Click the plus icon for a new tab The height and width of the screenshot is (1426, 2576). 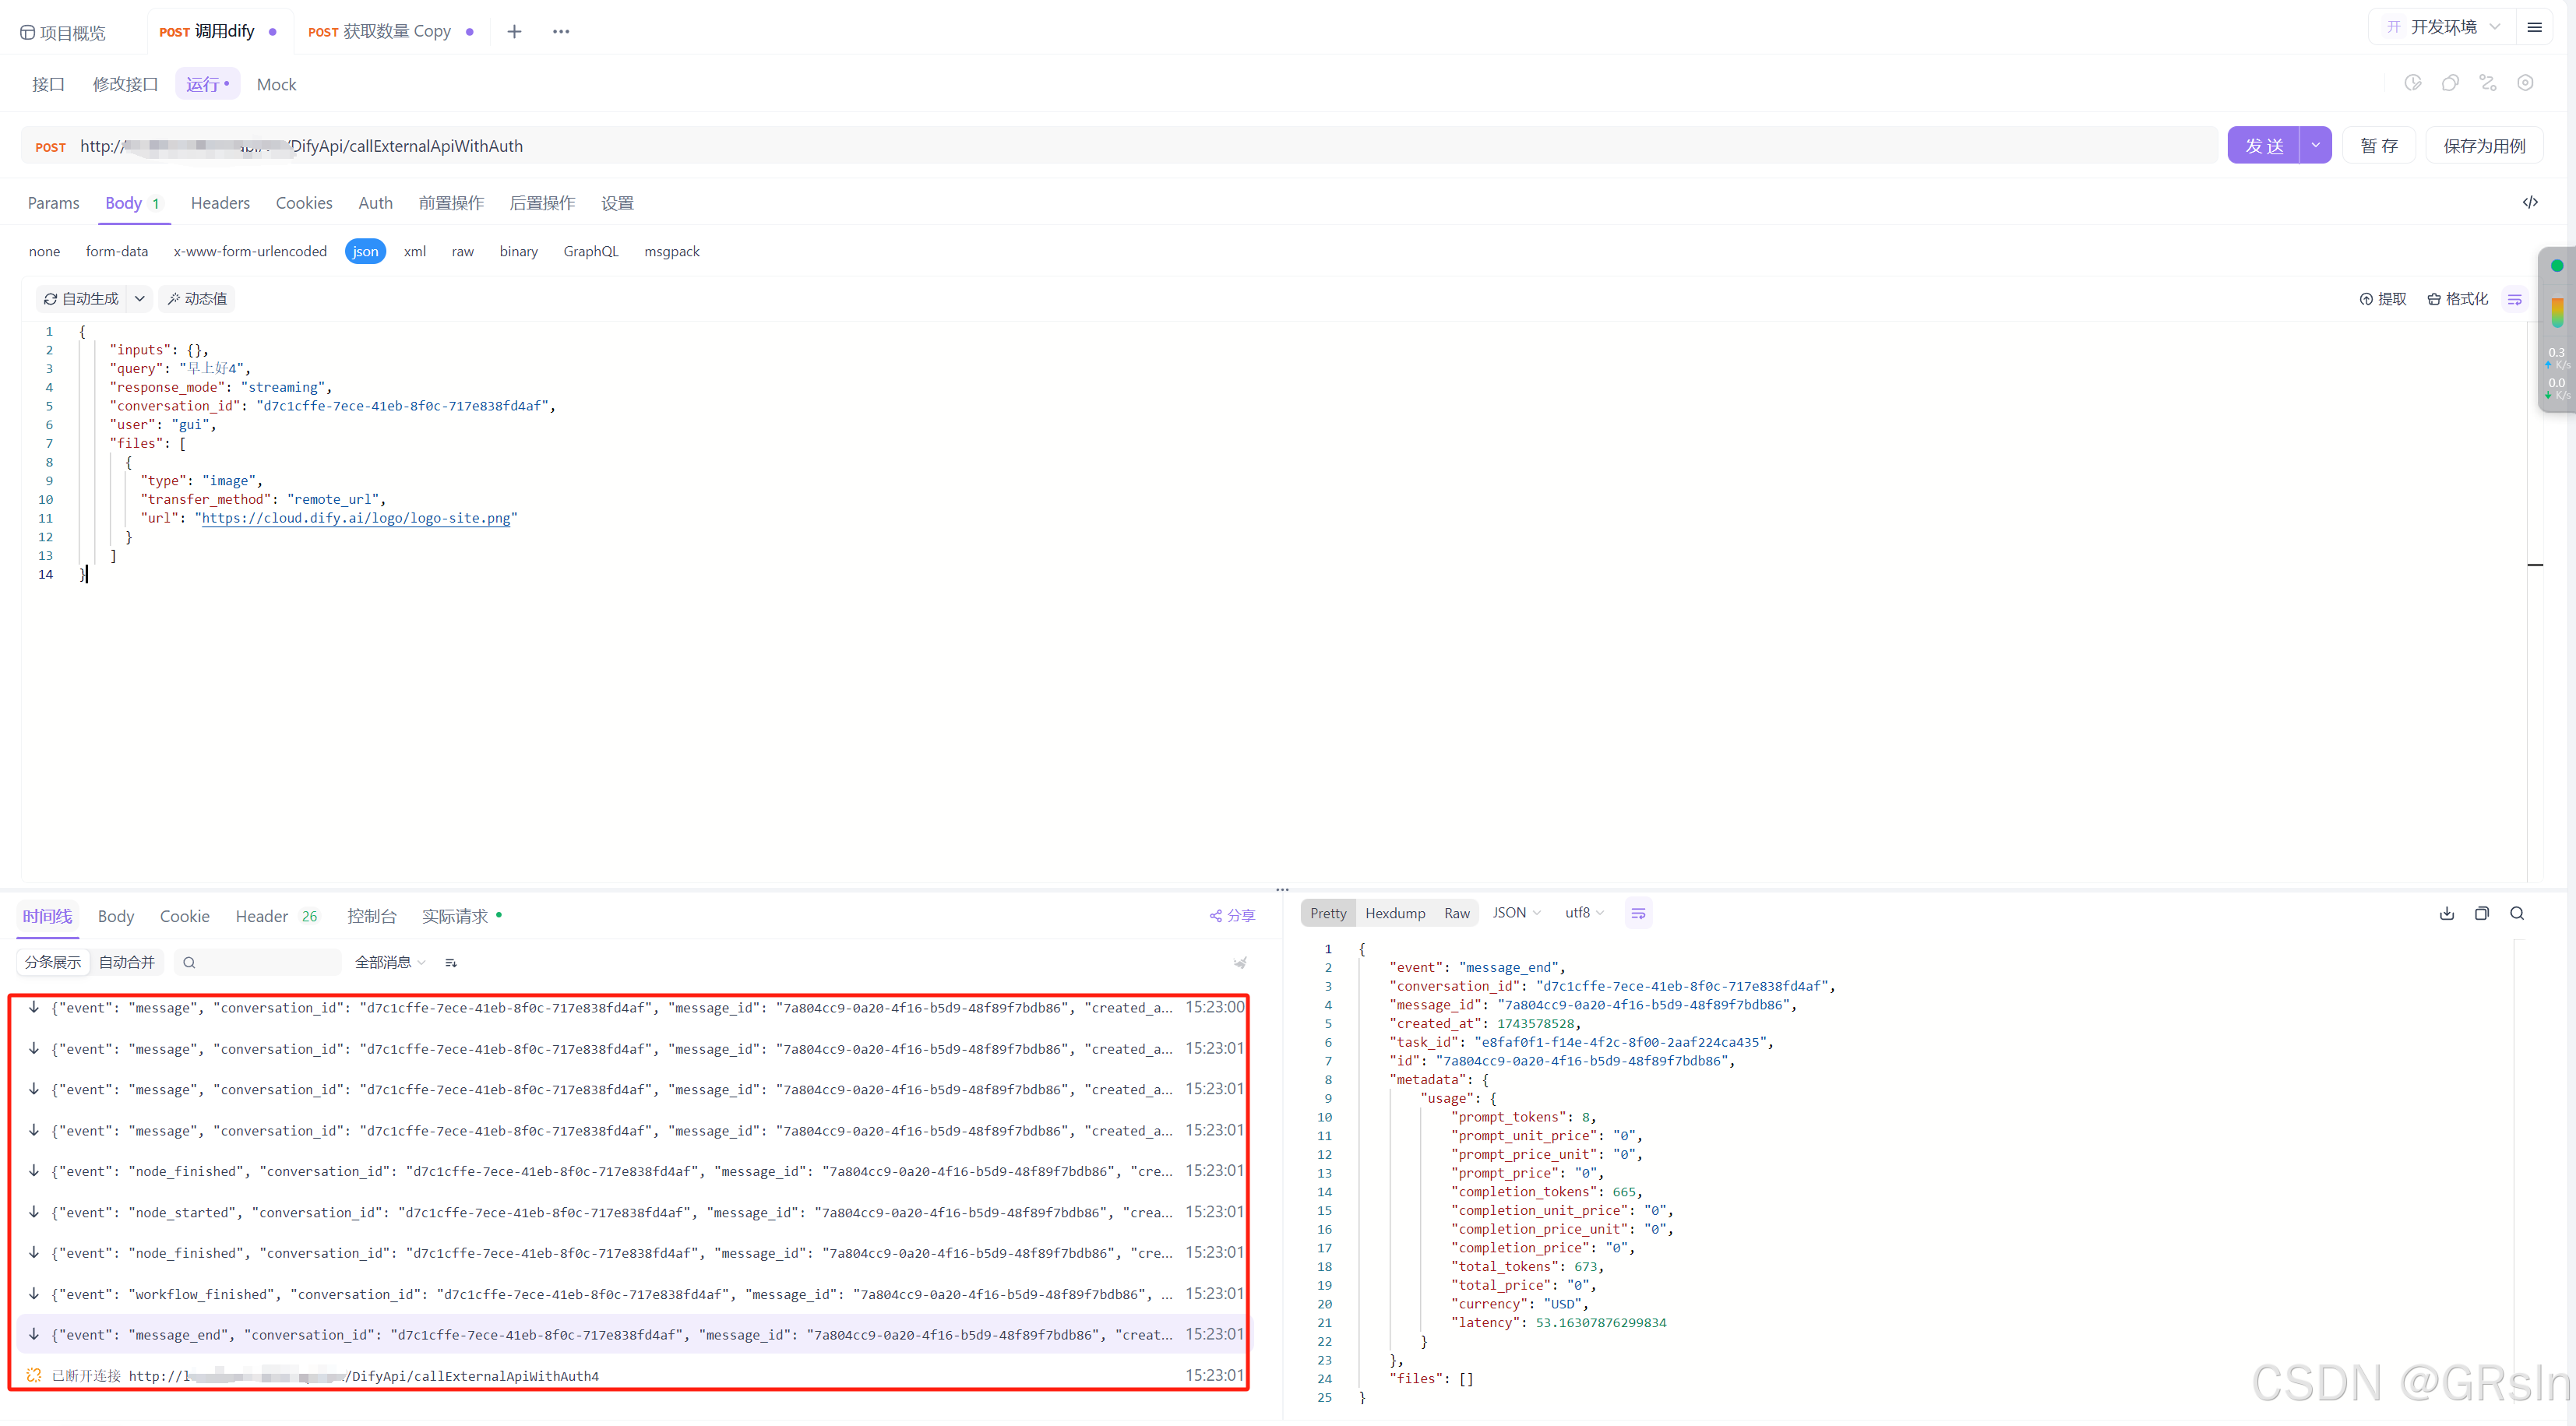pyautogui.click(x=514, y=32)
